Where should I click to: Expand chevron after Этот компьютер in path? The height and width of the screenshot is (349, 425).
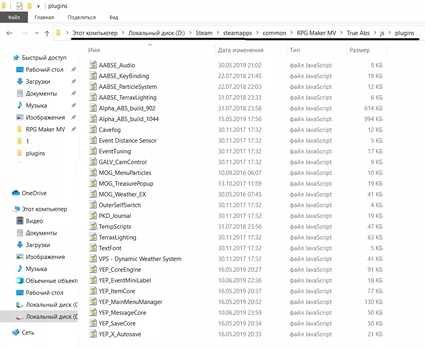pyautogui.click(x=123, y=33)
